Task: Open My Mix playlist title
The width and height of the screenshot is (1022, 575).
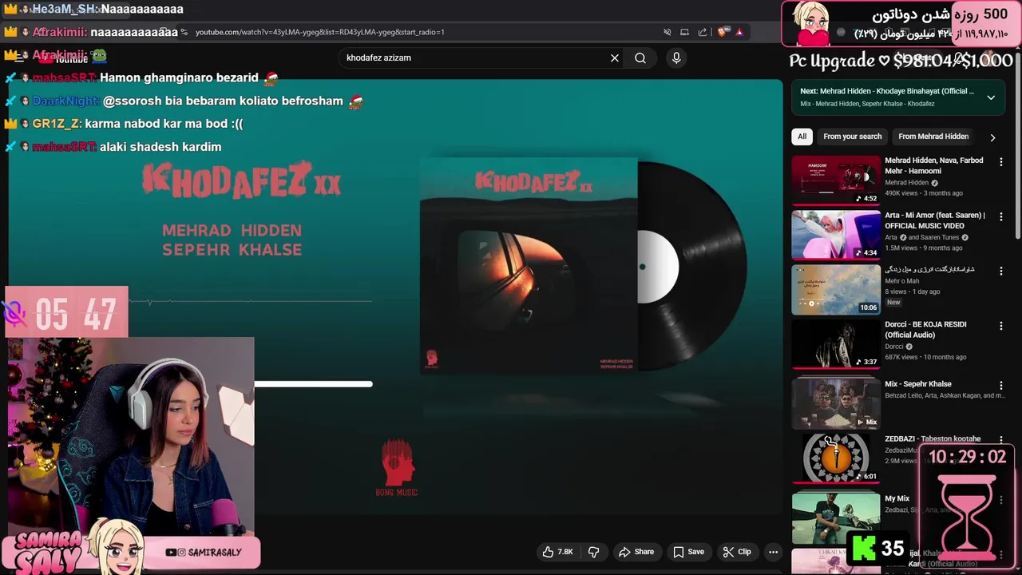Action: 897,498
